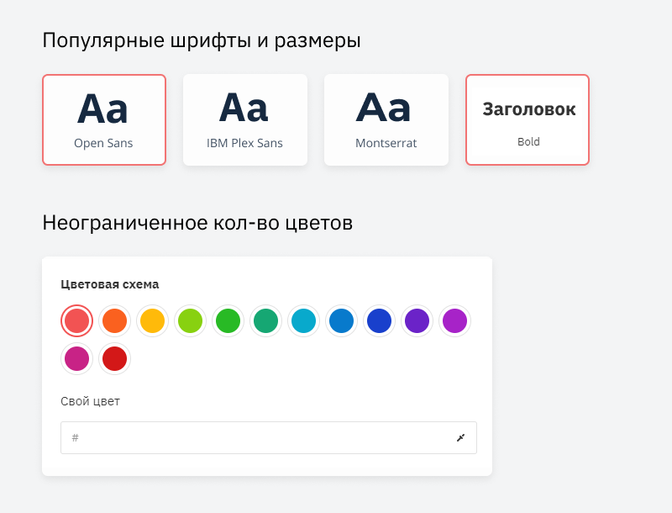Select the dark red color swatch
The image size is (672, 513).
(x=114, y=358)
